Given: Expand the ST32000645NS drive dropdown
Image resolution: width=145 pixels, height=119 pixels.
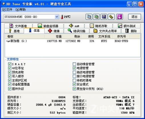Looking at the screenshot, I should (x=57, y=17).
